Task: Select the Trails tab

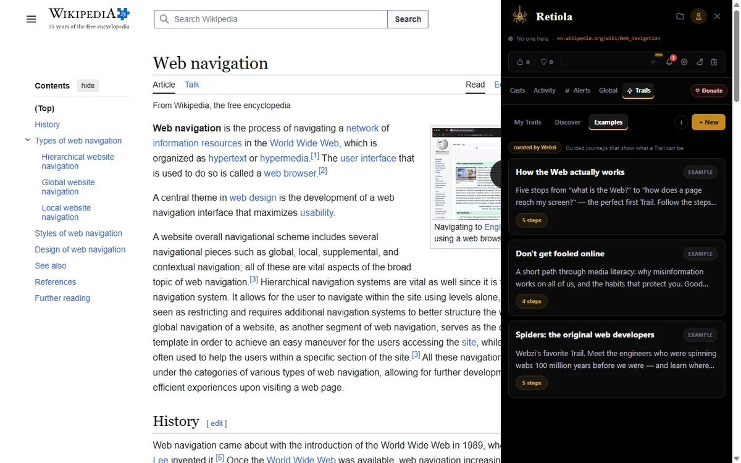Action: click(638, 90)
